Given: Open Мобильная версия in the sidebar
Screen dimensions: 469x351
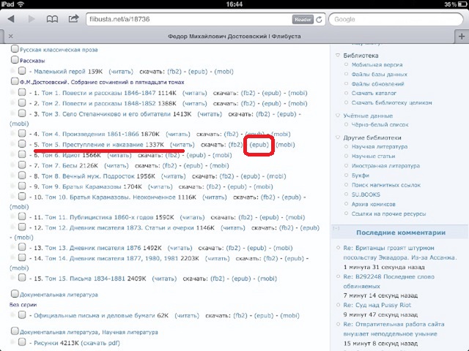Looking at the screenshot, I should coord(377,64).
